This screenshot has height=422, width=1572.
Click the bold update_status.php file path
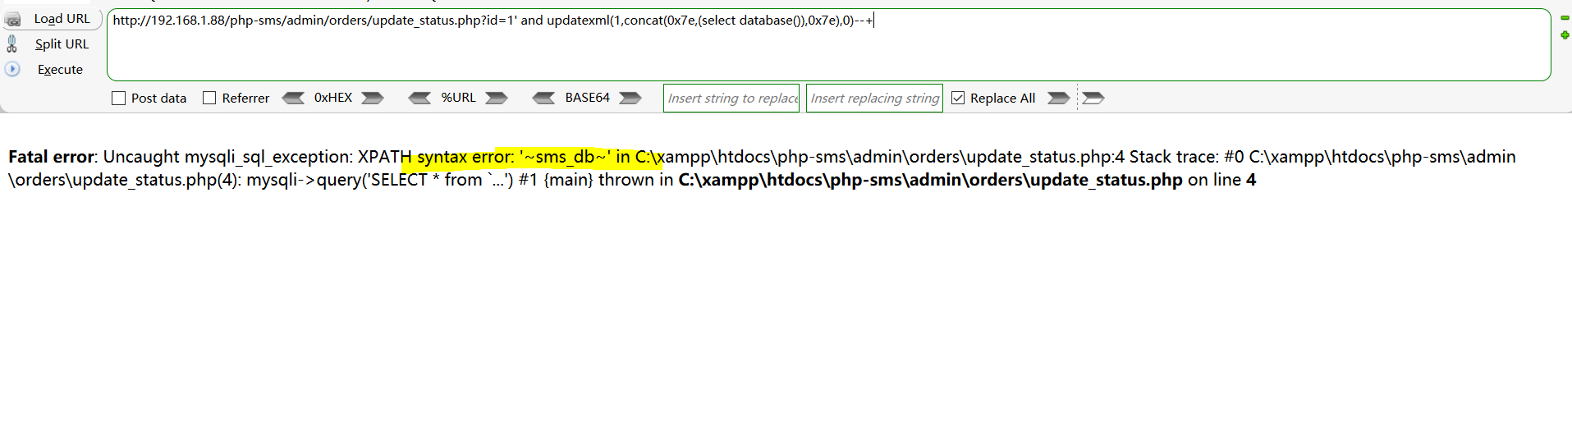tap(930, 180)
